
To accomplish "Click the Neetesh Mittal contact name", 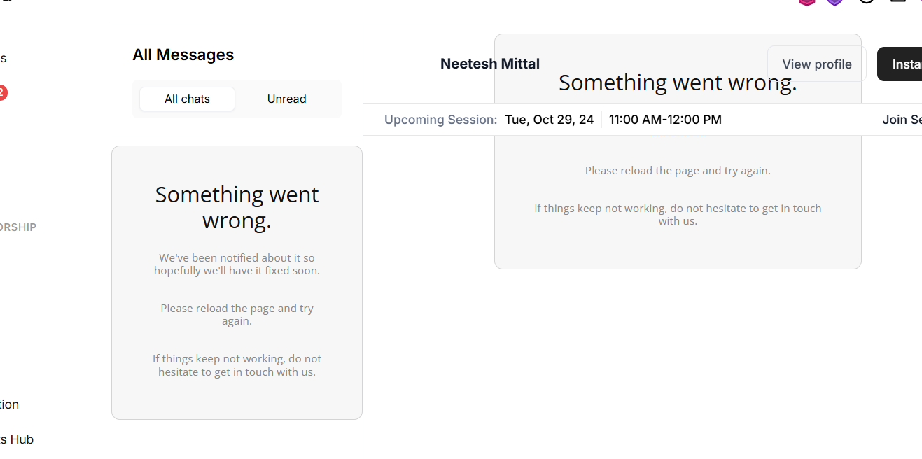I will (489, 64).
